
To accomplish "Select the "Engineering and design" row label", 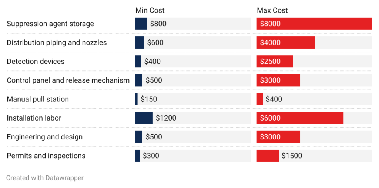I will click(x=44, y=137).
